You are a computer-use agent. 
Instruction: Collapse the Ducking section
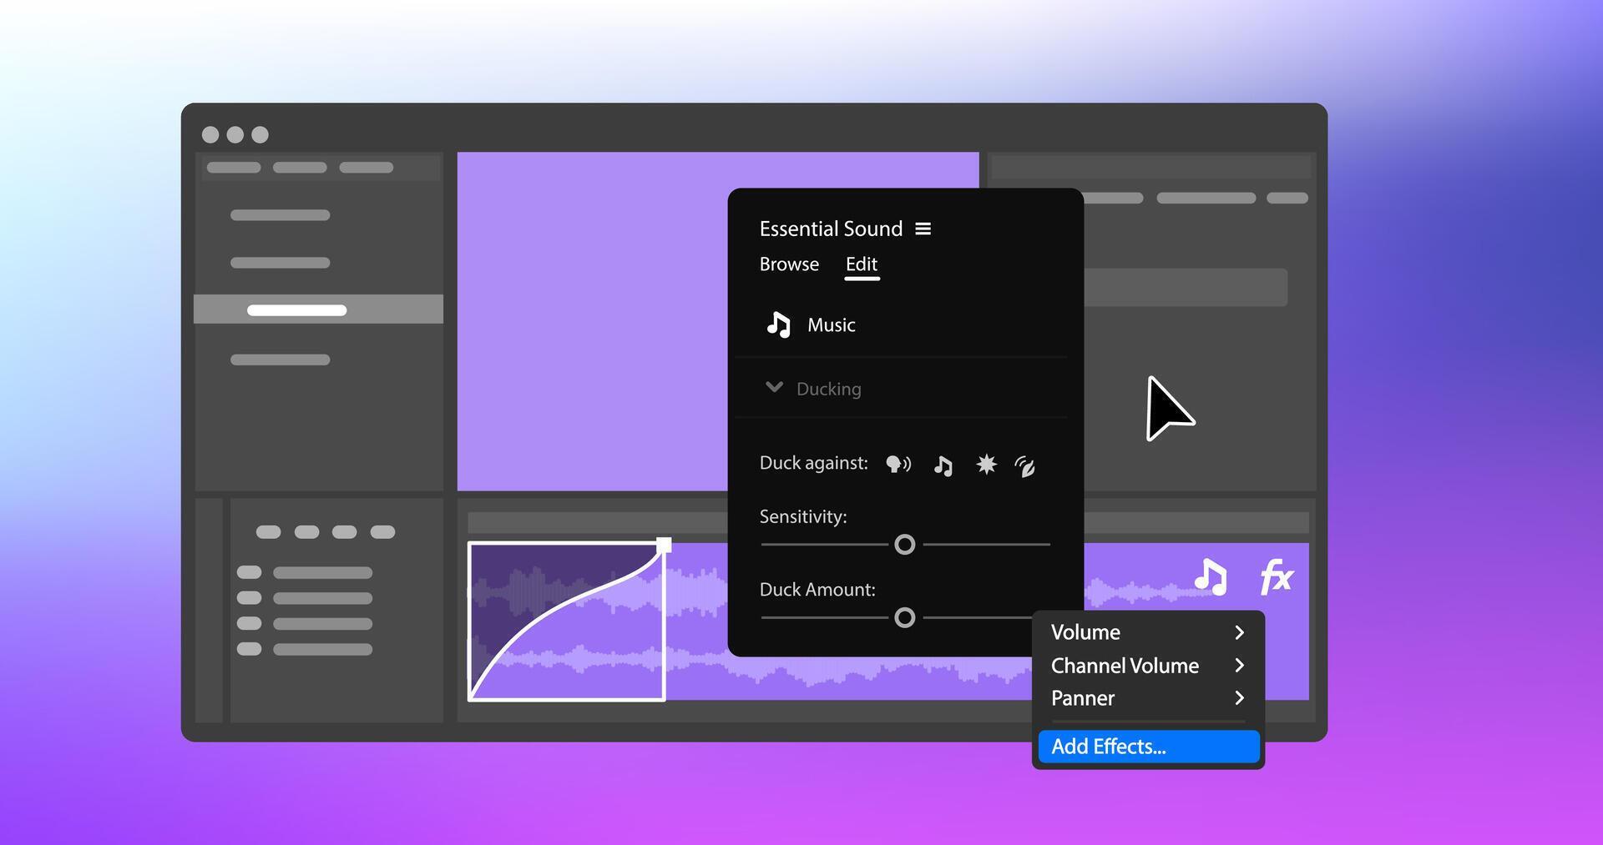[773, 387]
